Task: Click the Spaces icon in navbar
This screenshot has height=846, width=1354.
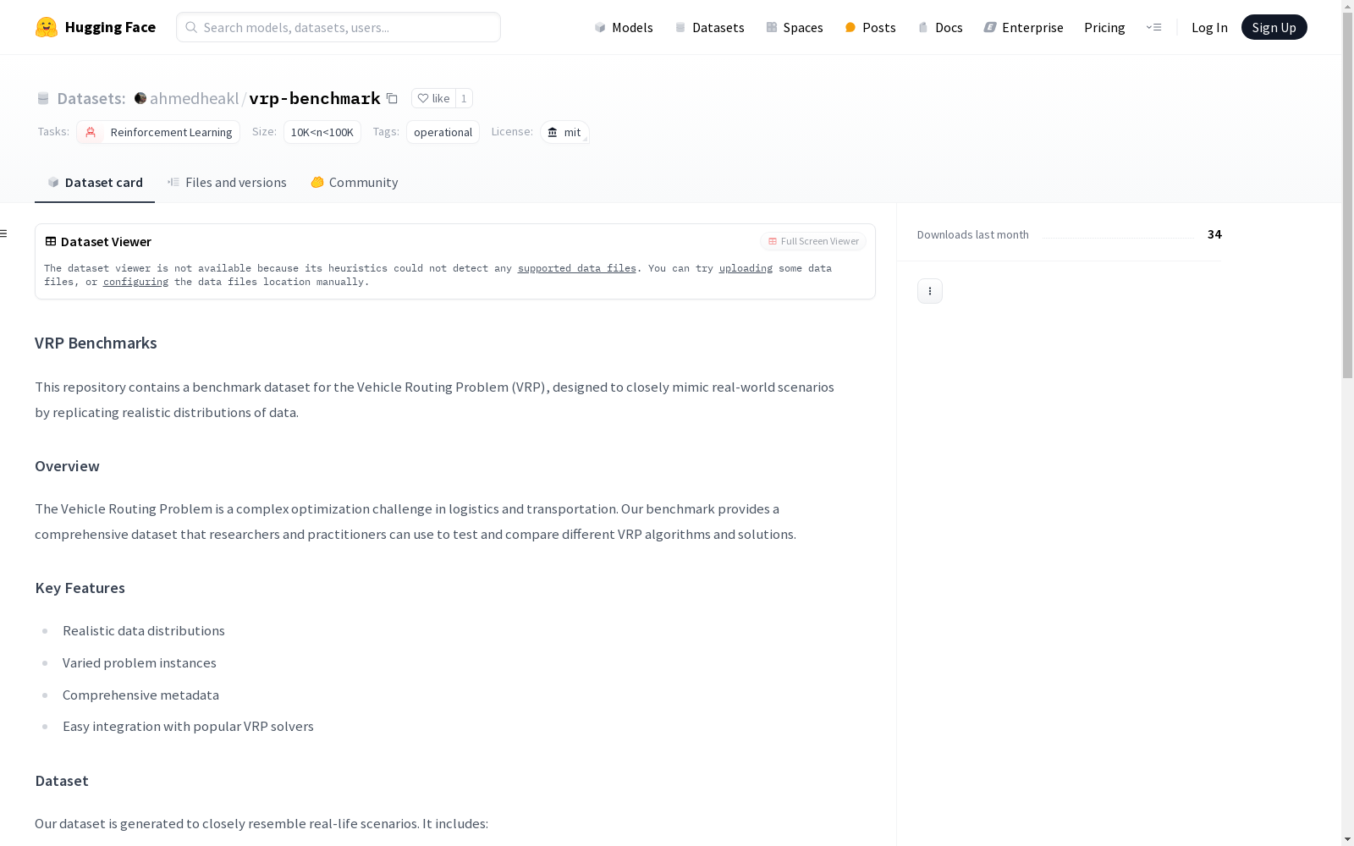Action: click(x=772, y=27)
